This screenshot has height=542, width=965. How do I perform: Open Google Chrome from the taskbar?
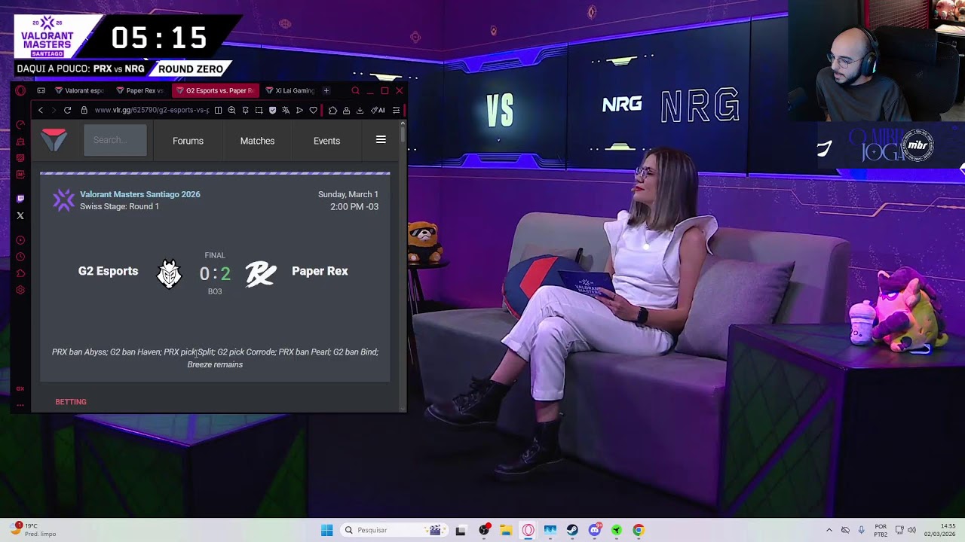click(x=639, y=530)
